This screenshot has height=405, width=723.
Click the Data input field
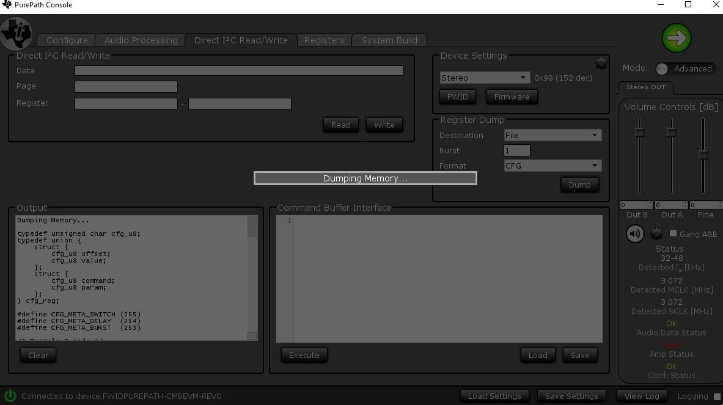click(x=240, y=70)
